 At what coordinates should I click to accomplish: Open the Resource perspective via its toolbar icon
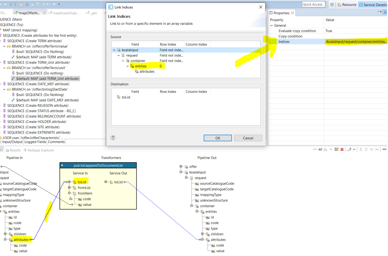pyautogui.click(x=340, y=4)
